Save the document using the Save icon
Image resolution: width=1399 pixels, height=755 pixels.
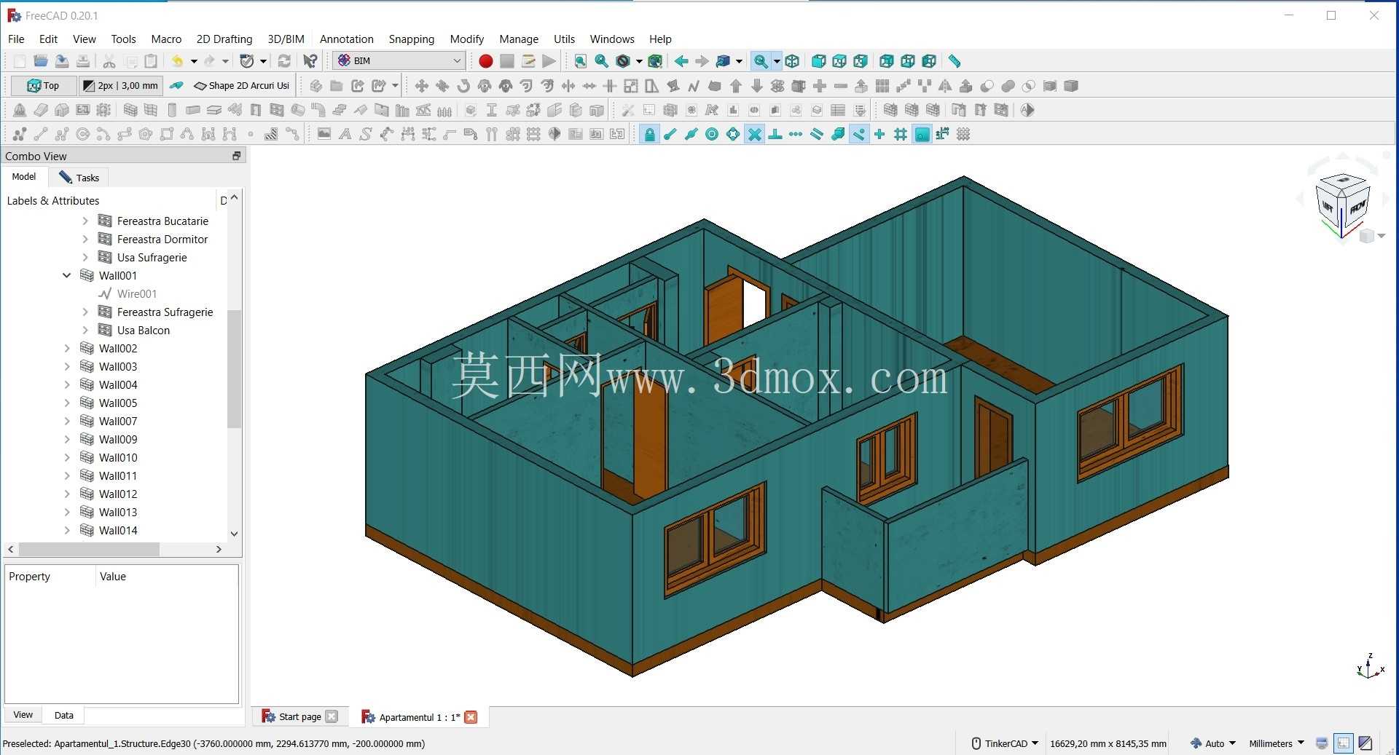[62, 61]
